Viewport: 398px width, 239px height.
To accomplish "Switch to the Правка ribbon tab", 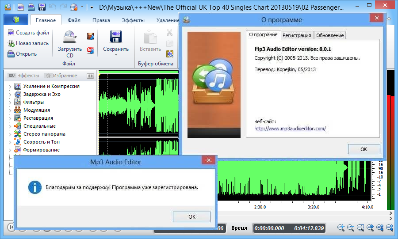I will (x=101, y=20).
